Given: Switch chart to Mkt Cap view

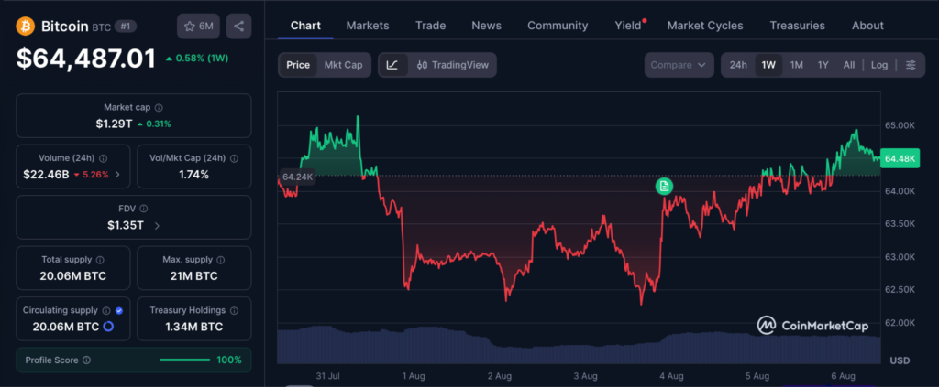Looking at the screenshot, I should (x=343, y=65).
